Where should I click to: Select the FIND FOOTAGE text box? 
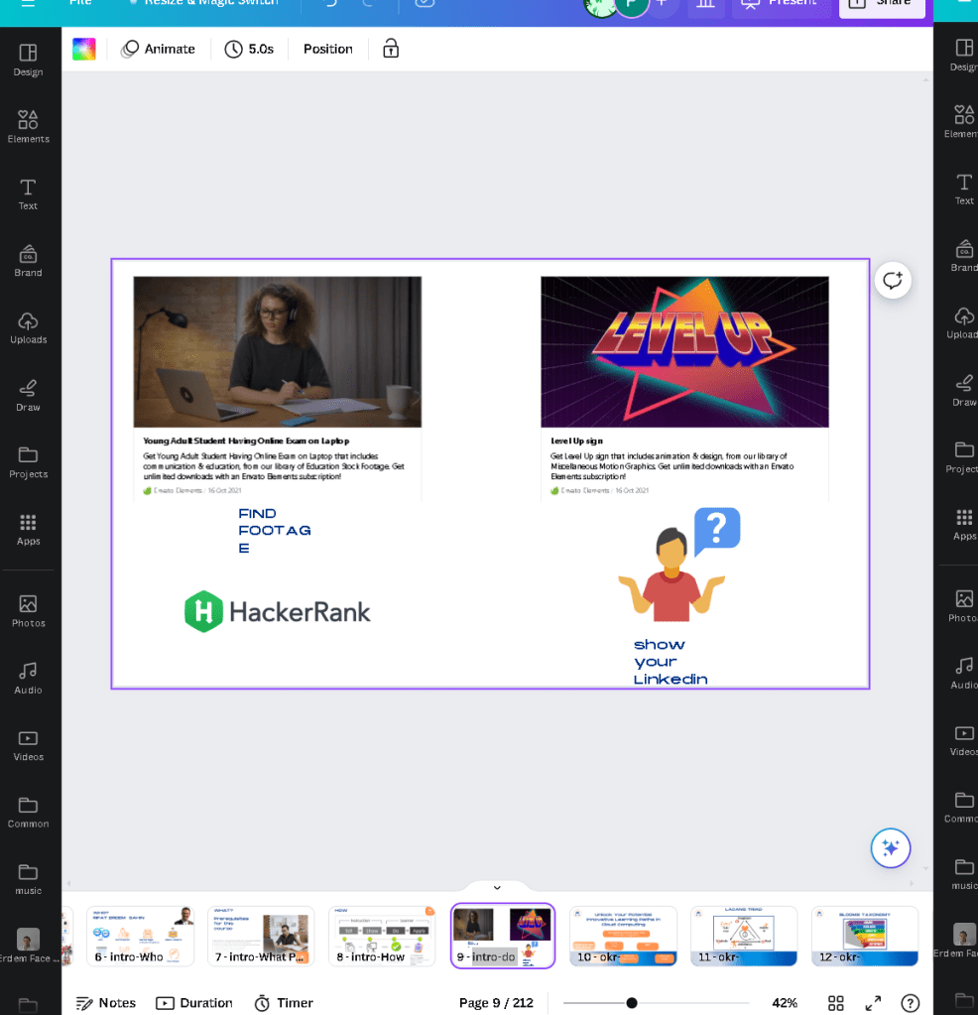(x=275, y=531)
